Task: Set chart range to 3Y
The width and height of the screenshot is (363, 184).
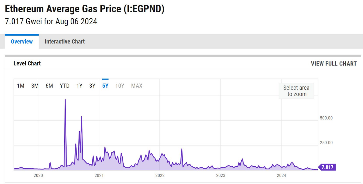Action: [92, 86]
